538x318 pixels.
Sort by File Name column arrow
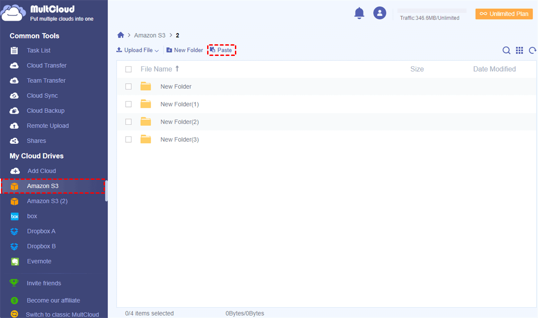177,68
